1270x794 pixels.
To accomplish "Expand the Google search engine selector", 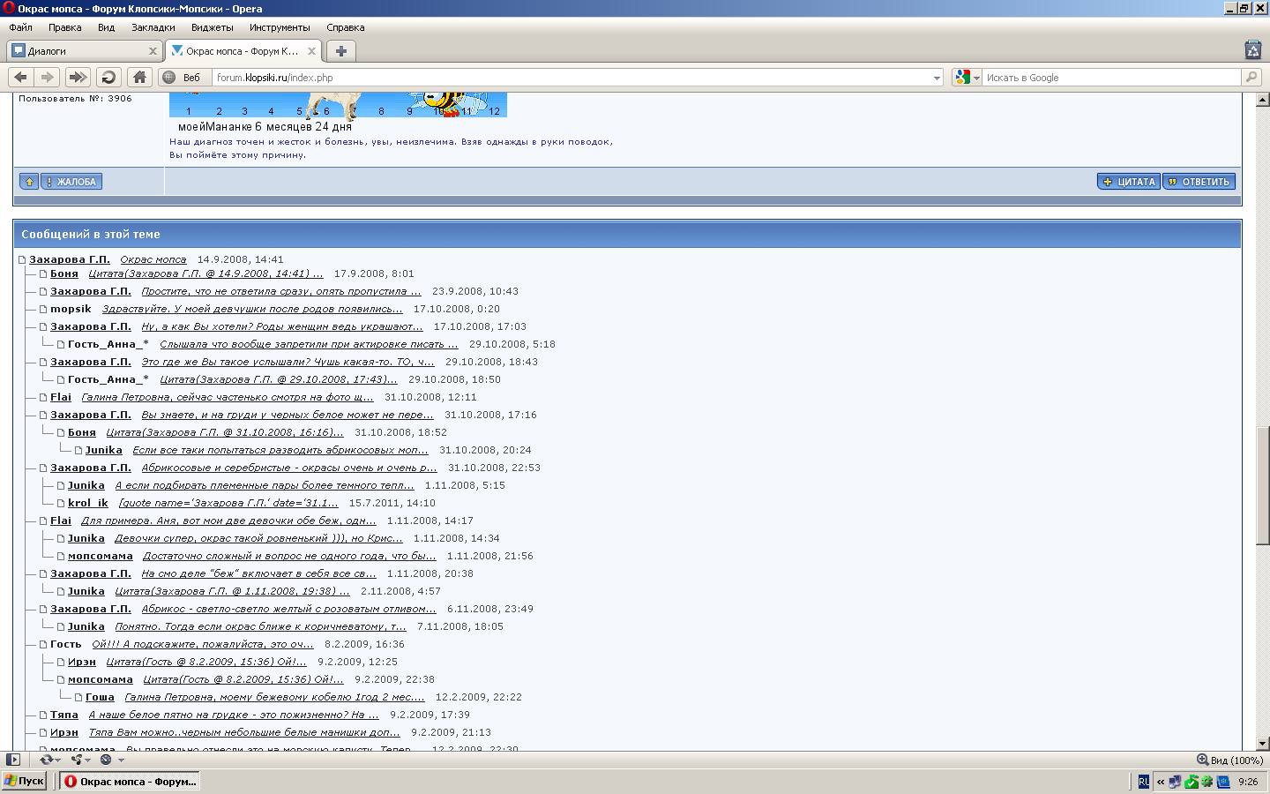I will 967,78.
